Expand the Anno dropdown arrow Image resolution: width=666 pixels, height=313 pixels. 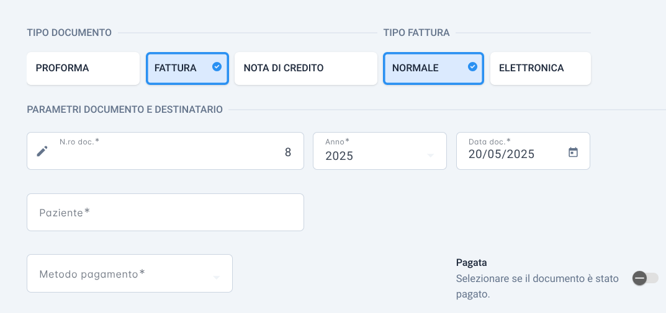(x=430, y=156)
